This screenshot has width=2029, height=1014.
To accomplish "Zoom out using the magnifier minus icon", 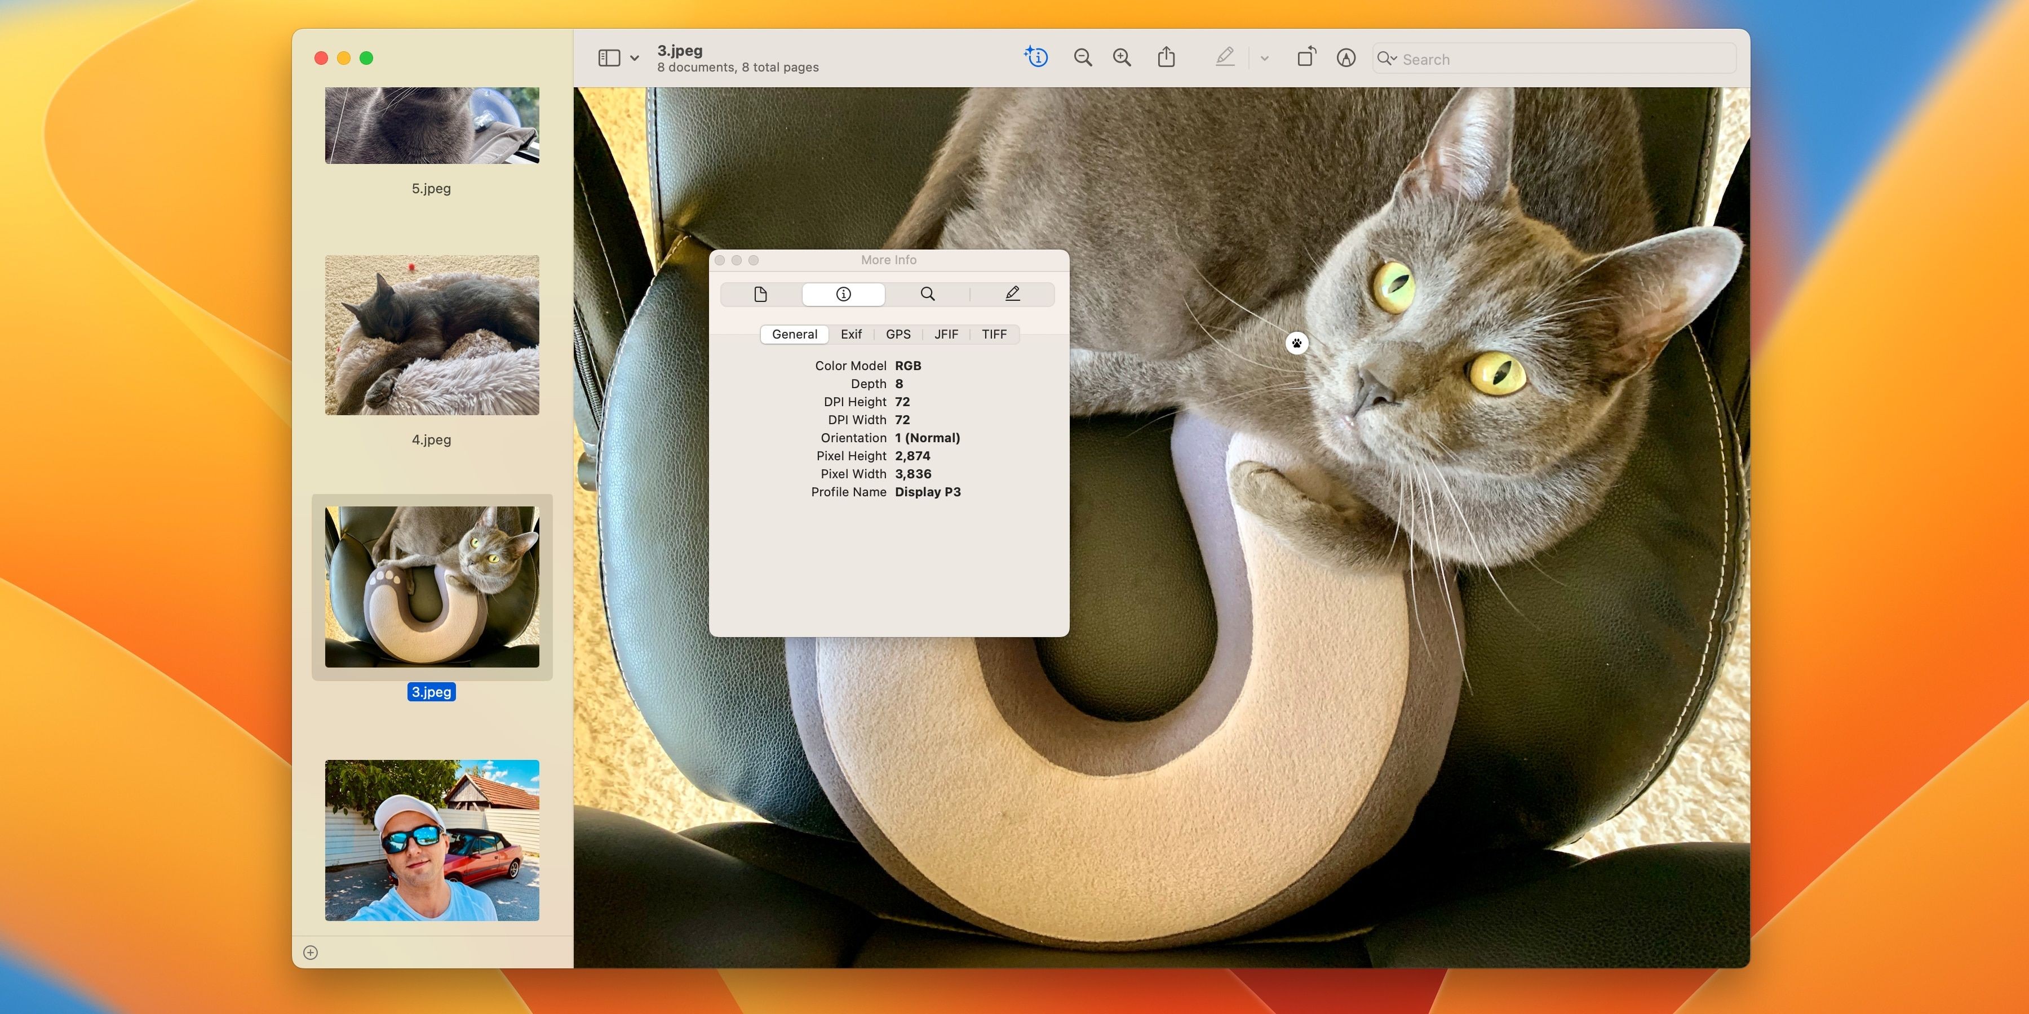I will pyautogui.click(x=1083, y=57).
